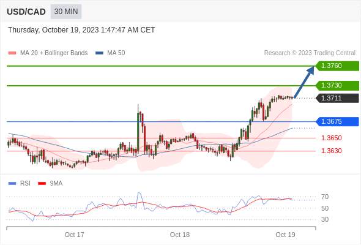Click the '9MA' legend label
The image size is (361, 245).
click(x=56, y=184)
